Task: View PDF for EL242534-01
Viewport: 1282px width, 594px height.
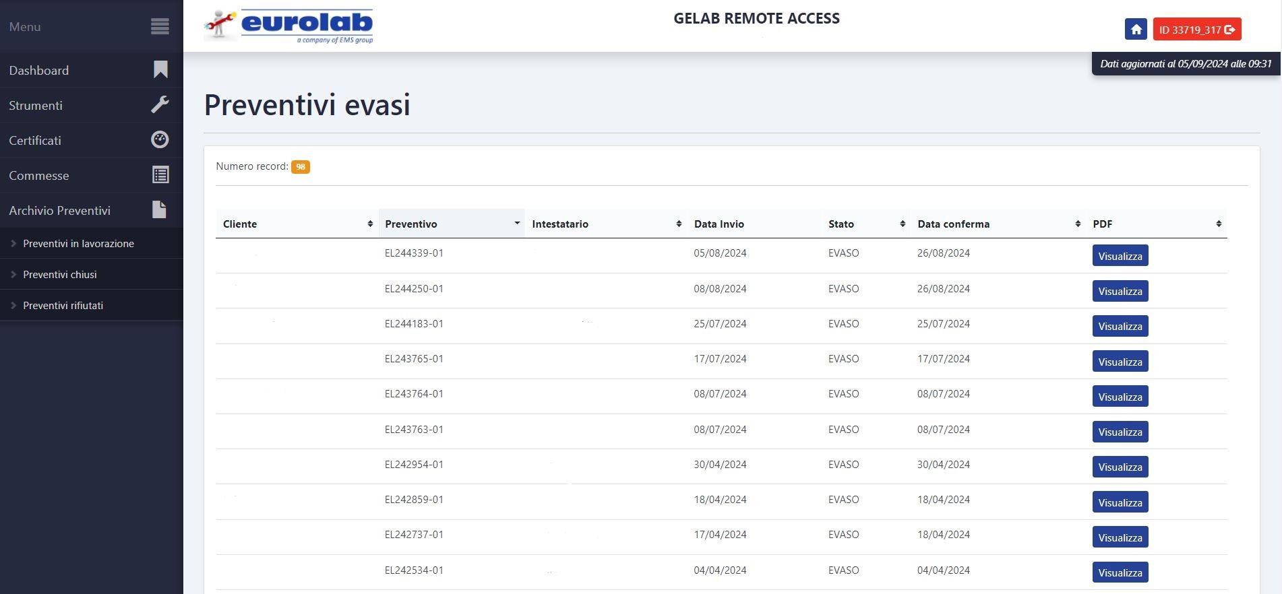Action: [x=1120, y=572]
